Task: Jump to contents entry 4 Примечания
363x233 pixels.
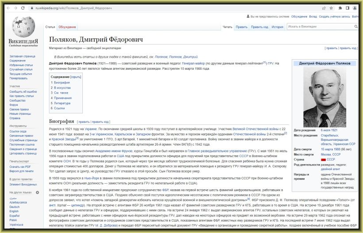Action: click(x=61, y=98)
